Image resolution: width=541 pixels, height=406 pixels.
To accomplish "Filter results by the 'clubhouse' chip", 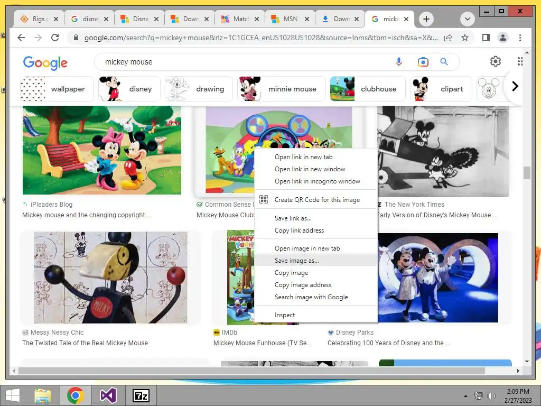I will 368,89.
